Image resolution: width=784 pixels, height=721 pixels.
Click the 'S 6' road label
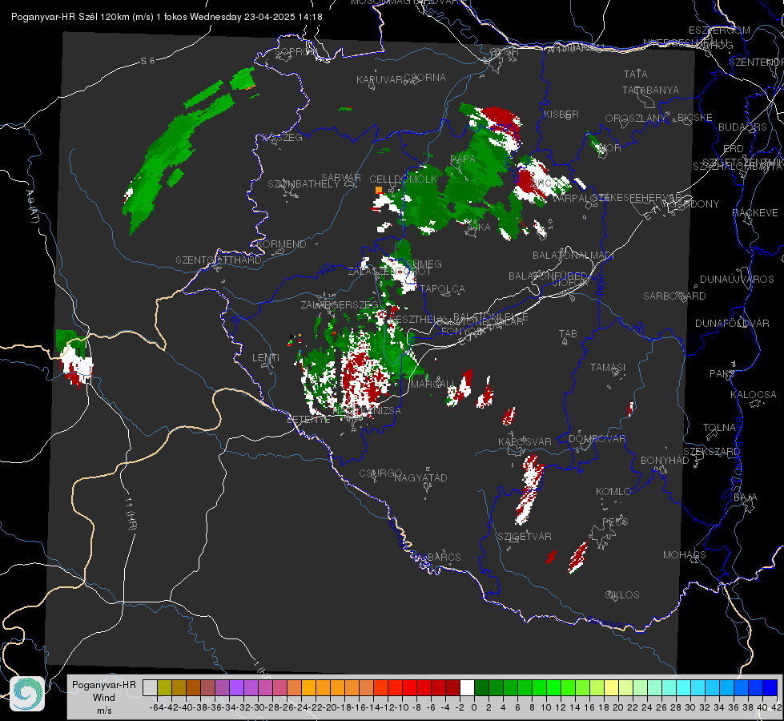147,61
